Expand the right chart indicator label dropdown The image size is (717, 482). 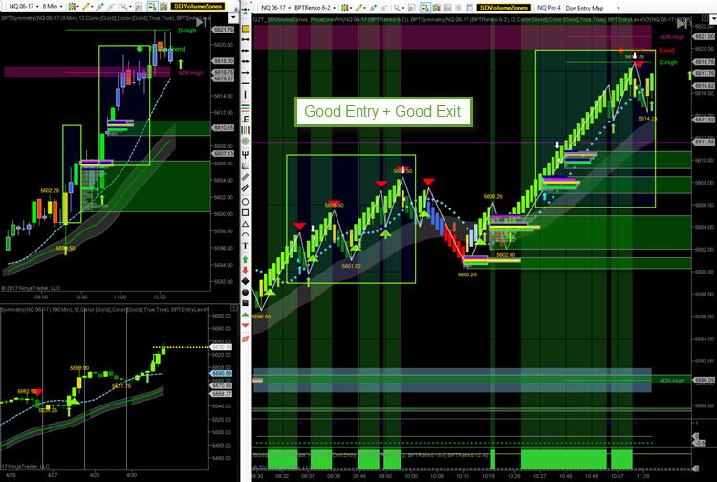click(x=712, y=20)
